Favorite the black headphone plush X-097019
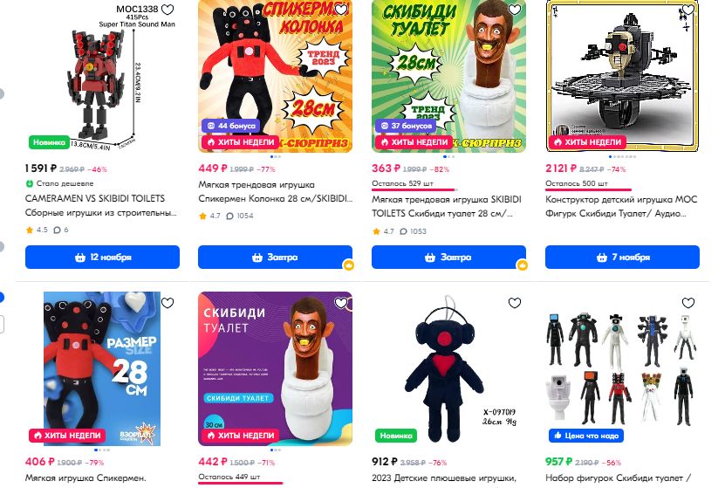 (x=515, y=303)
